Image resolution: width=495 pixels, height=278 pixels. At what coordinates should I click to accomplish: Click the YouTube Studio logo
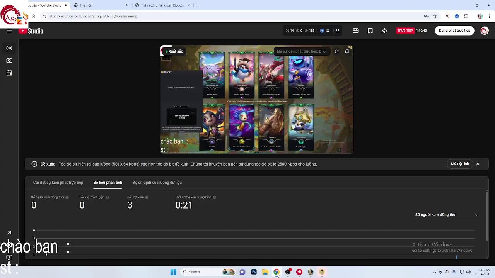(31, 31)
